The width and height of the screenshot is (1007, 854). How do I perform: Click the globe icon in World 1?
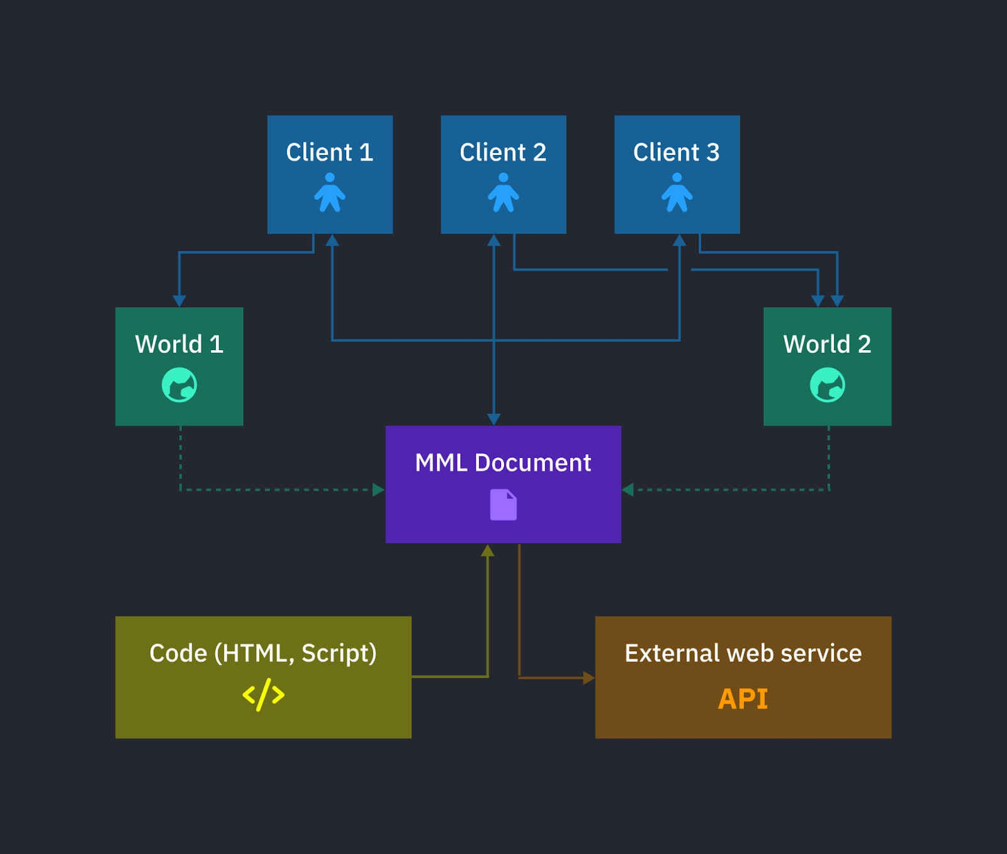pyautogui.click(x=179, y=385)
